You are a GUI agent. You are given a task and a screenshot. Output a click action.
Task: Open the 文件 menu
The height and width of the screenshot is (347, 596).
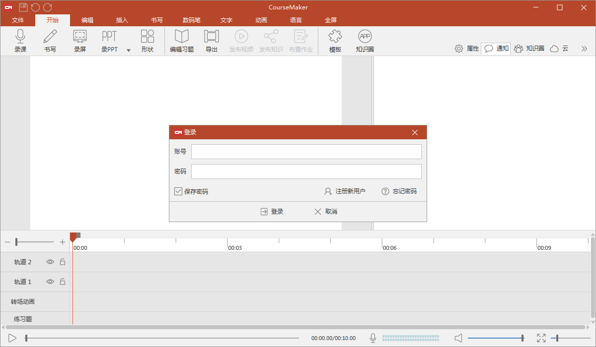[18, 20]
